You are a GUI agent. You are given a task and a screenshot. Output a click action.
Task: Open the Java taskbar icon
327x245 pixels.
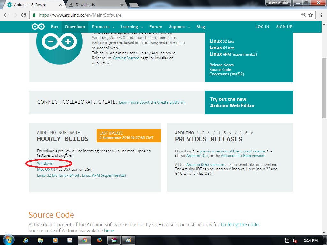70,240
